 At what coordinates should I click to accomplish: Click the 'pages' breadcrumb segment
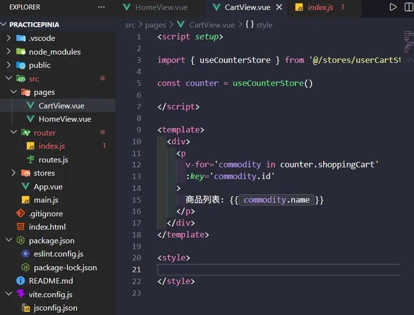156,25
